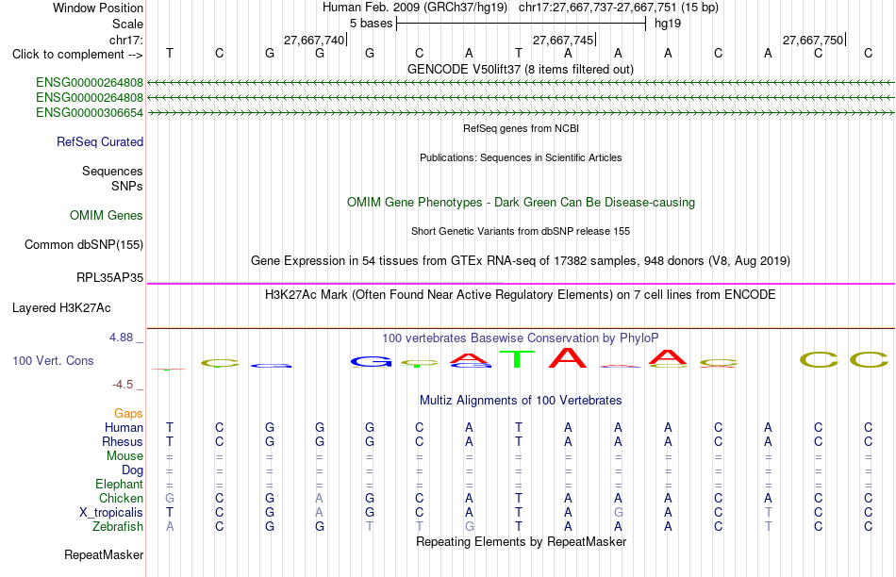
Task: Click the 27,667,750 position marker
Action: 813,40
